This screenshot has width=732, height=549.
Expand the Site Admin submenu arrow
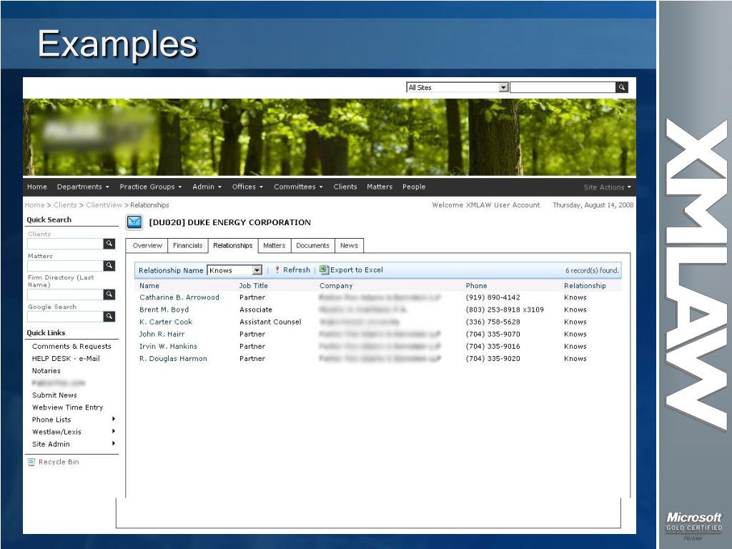coord(114,443)
